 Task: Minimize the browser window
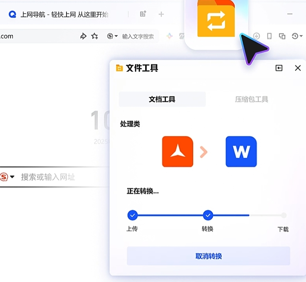click(x=290, y=14)
